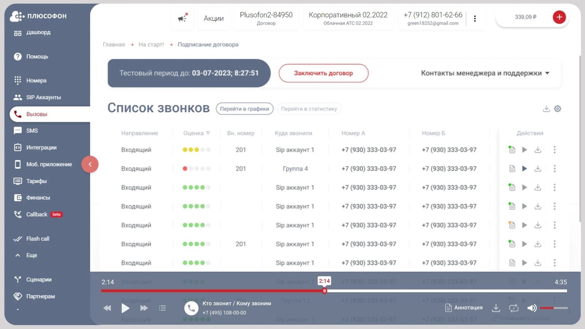Open the Тарифы menu item
Viewport: 585px width, 329px height.
tap(36, 181)
